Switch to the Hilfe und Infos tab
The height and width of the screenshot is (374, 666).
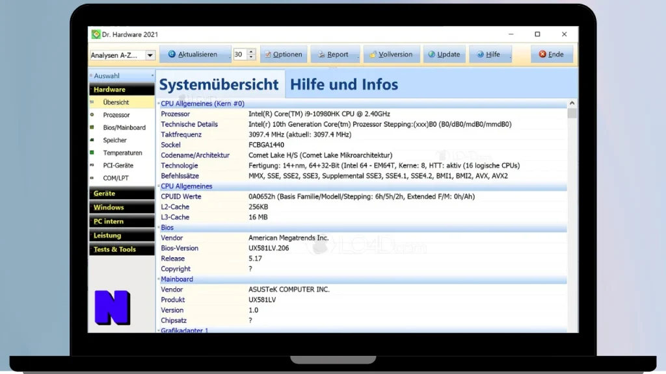344,84
